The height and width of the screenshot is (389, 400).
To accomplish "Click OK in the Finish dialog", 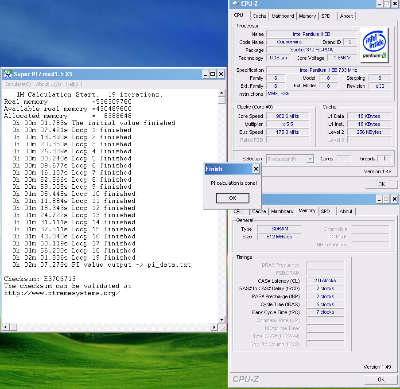I will [x=233, y=198].
